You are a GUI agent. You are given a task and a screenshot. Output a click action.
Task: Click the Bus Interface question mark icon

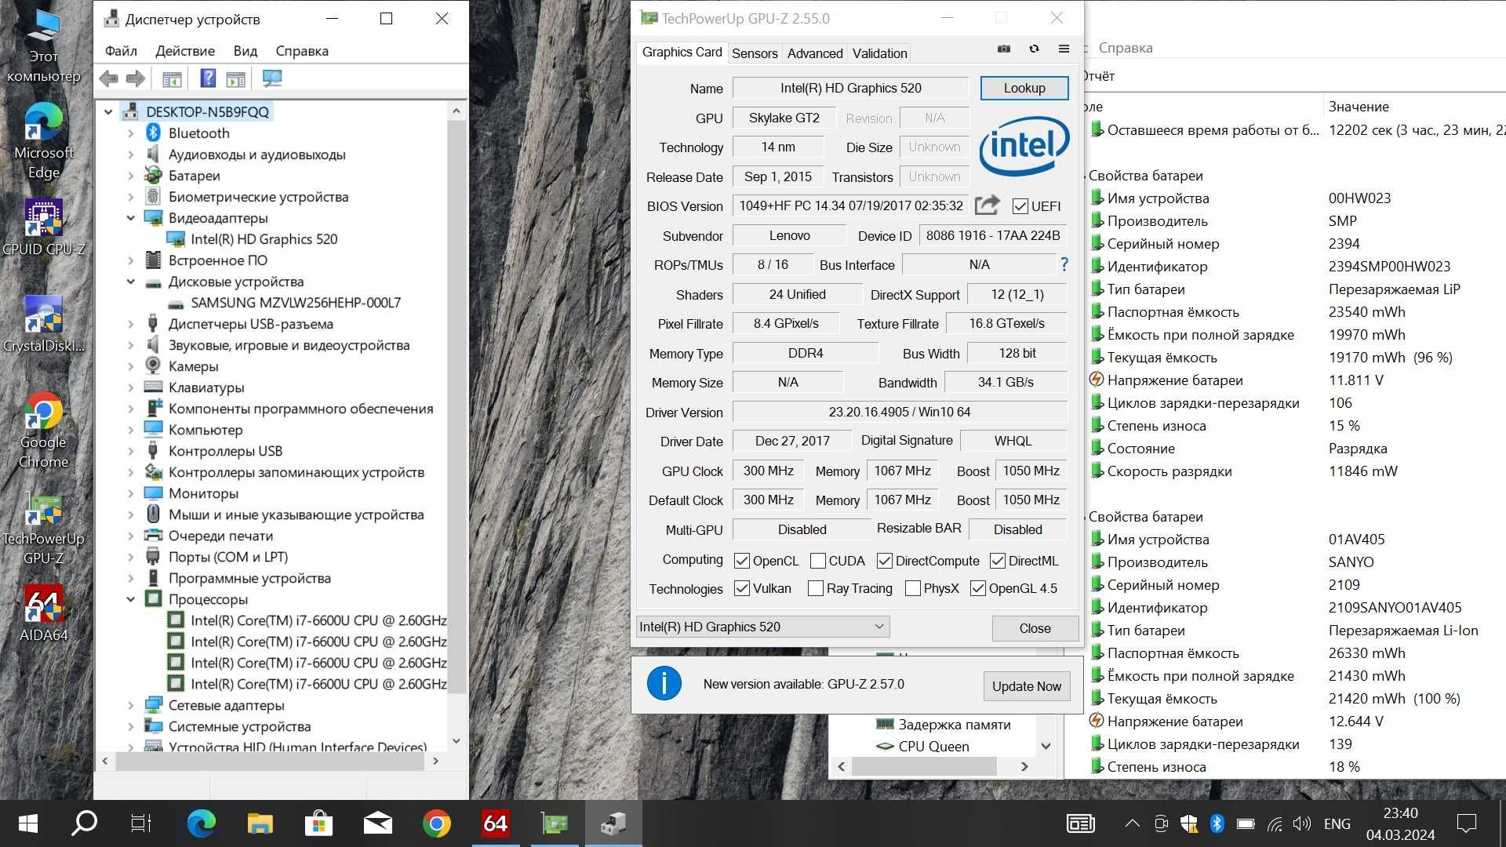[x=1064, y=264]
